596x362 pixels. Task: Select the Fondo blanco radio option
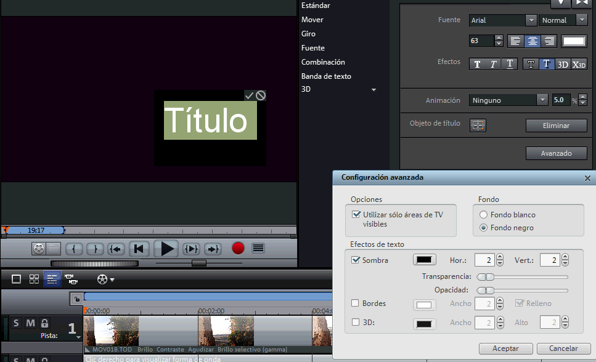coord(484,215)
